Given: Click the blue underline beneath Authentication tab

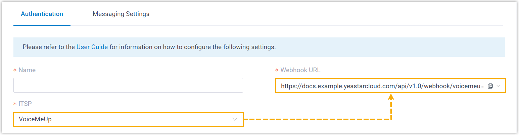Looking at the screenshot, I should coord(42,25).
